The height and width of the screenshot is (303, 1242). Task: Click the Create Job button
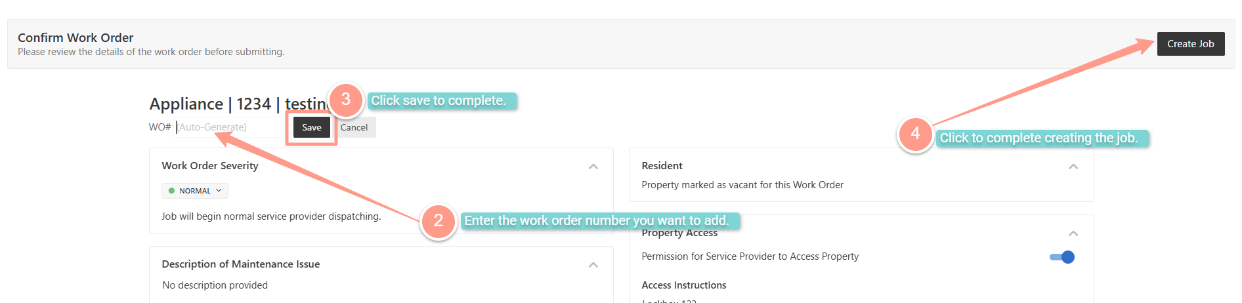pos(1190,44)
